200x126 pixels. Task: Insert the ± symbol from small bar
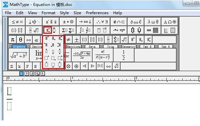coord(77,40)
